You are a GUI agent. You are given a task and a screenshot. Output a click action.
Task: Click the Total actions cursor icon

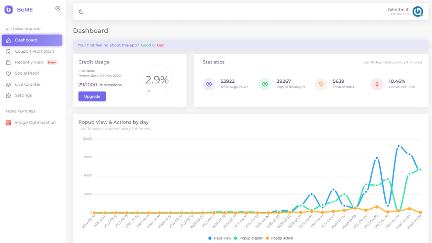[x=321, y=84]
